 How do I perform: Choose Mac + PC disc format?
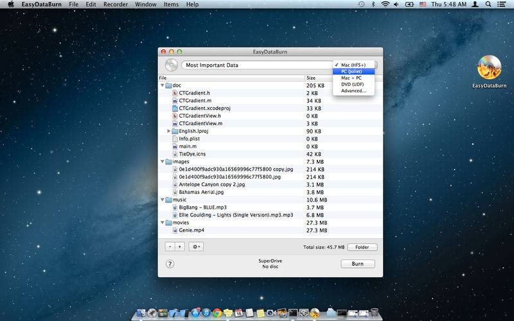[354, 78]
